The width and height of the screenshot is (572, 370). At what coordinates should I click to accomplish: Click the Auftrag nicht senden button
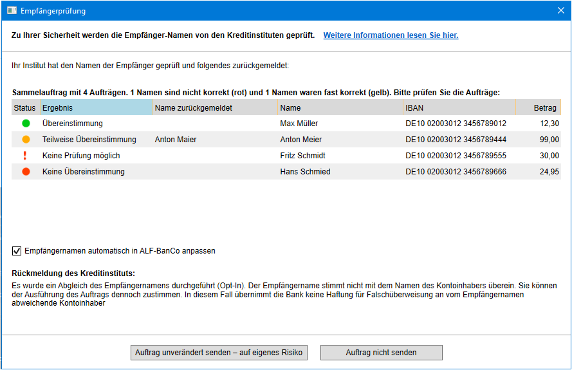click(x=381, y=353)
